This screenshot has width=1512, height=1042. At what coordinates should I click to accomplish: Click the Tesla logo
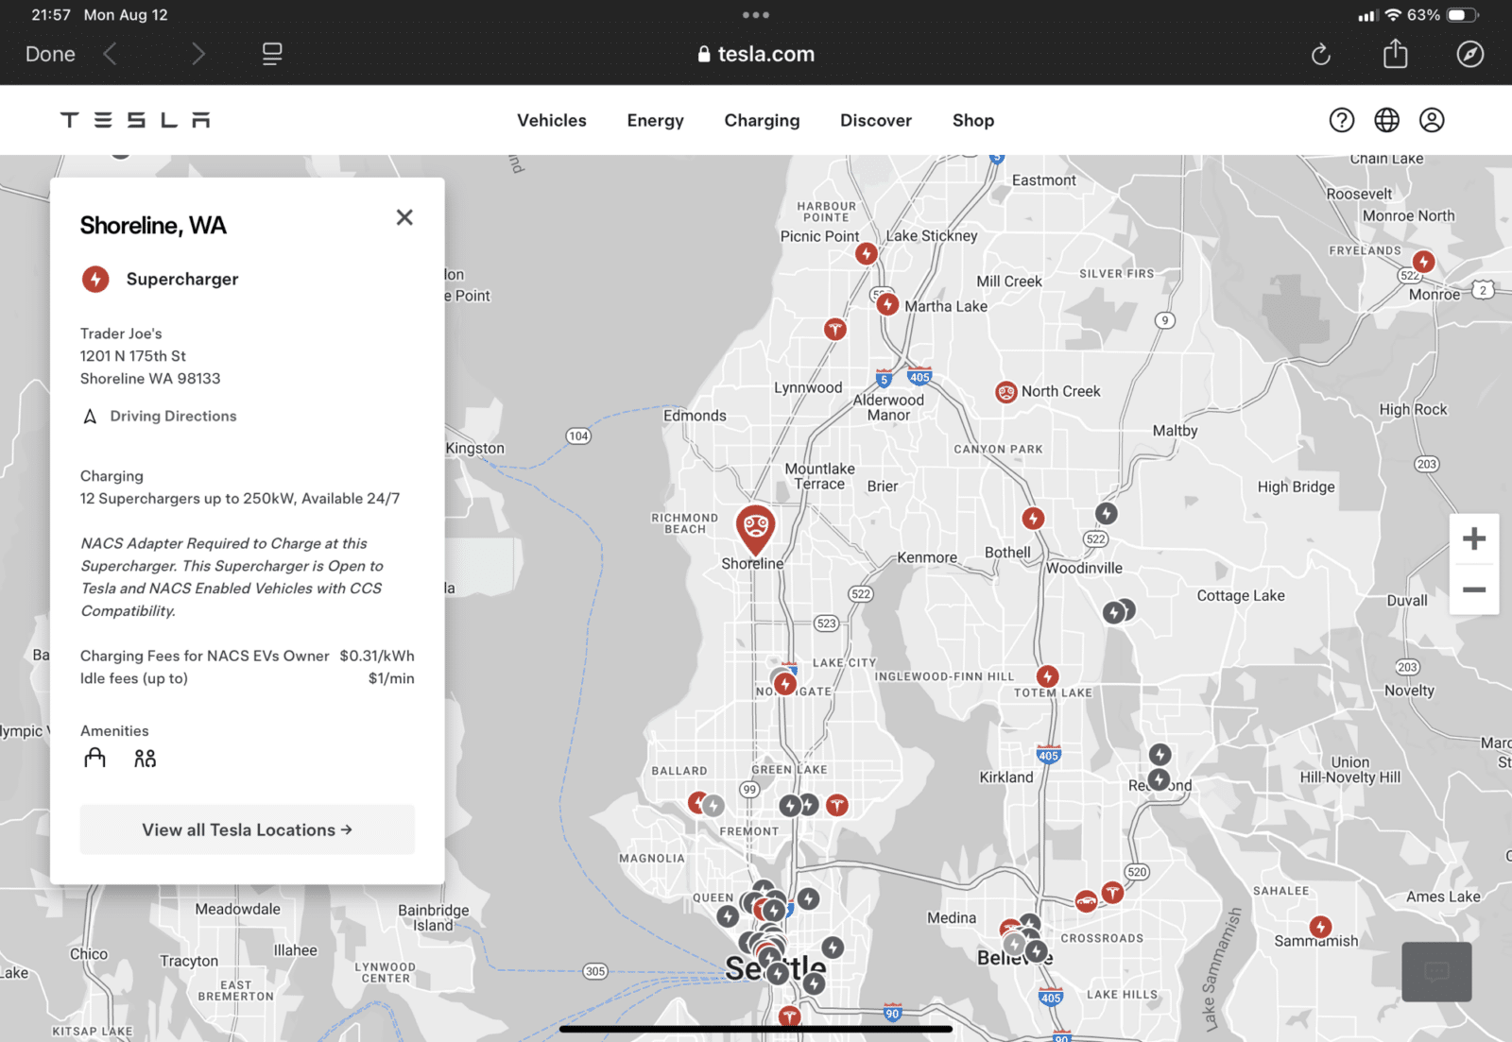(x=135, y=120)
